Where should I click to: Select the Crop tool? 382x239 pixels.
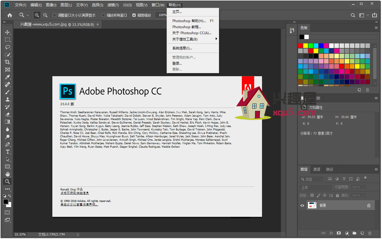[7, 62]
